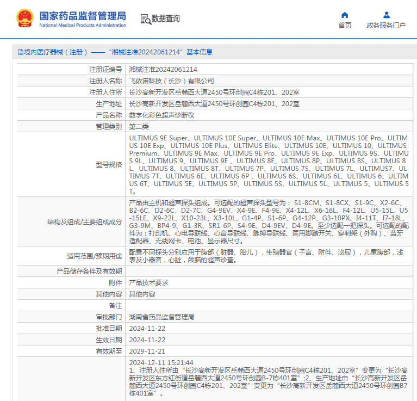Viewport: 417px width, 401px height.
Task: Click the 管理类别 value 第二类
Action: coord(139,126)
